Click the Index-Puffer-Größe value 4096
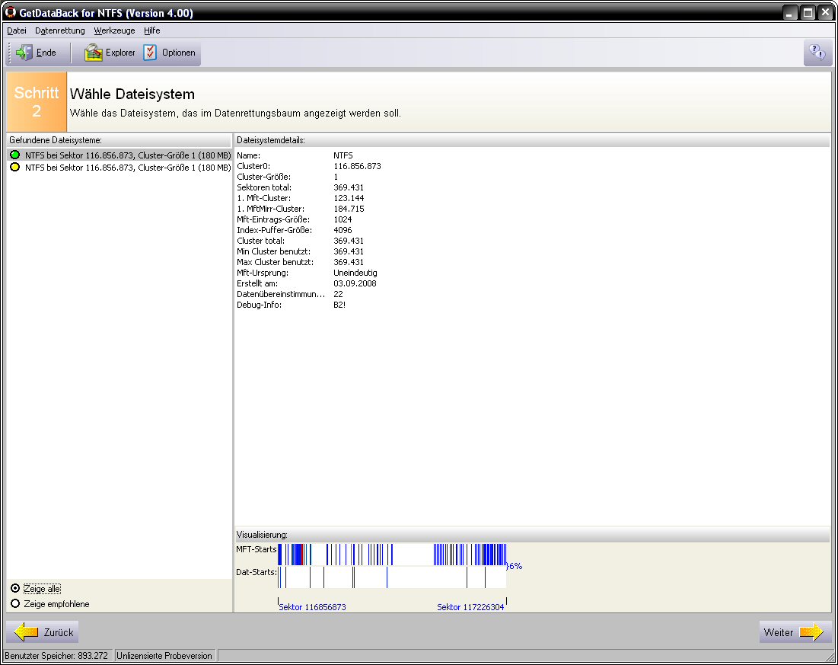 point(343,230)
